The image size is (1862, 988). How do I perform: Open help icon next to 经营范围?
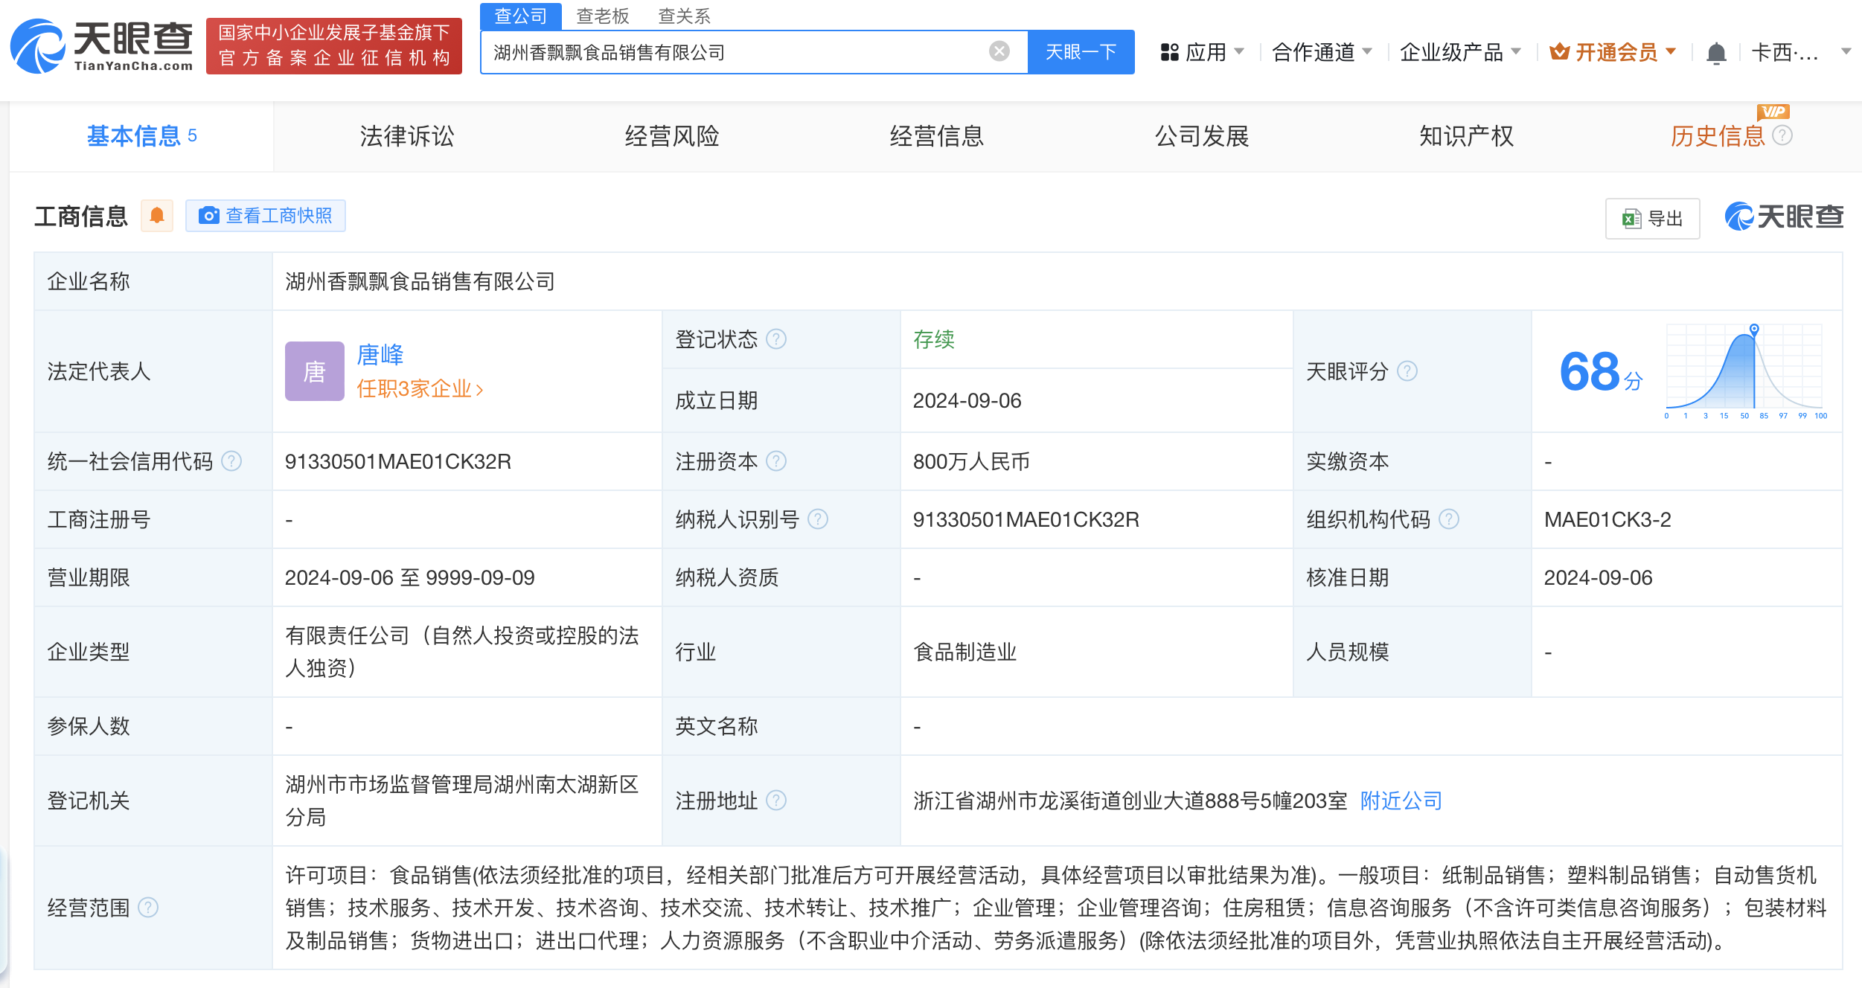(x=148, y=908)
